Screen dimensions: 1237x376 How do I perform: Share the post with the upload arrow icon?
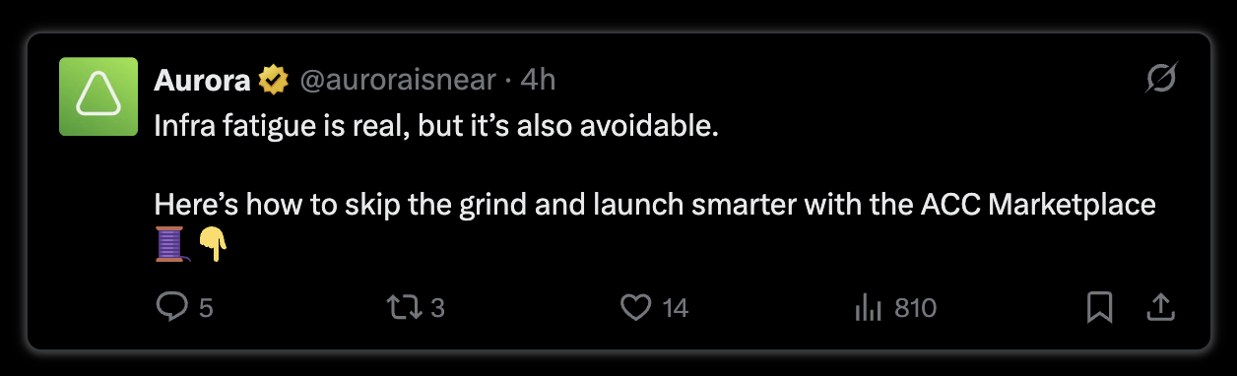pos(1162,308)
